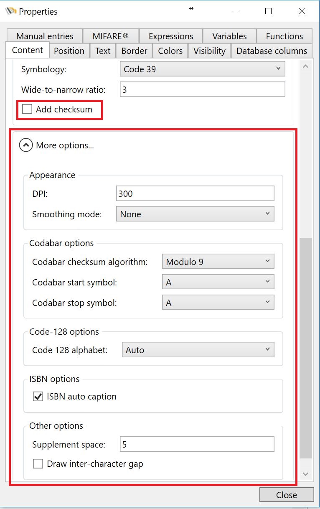The image size is (320, 509).
Task: Enable the Add checksum checkbox
Action: [x=28, y=109]
